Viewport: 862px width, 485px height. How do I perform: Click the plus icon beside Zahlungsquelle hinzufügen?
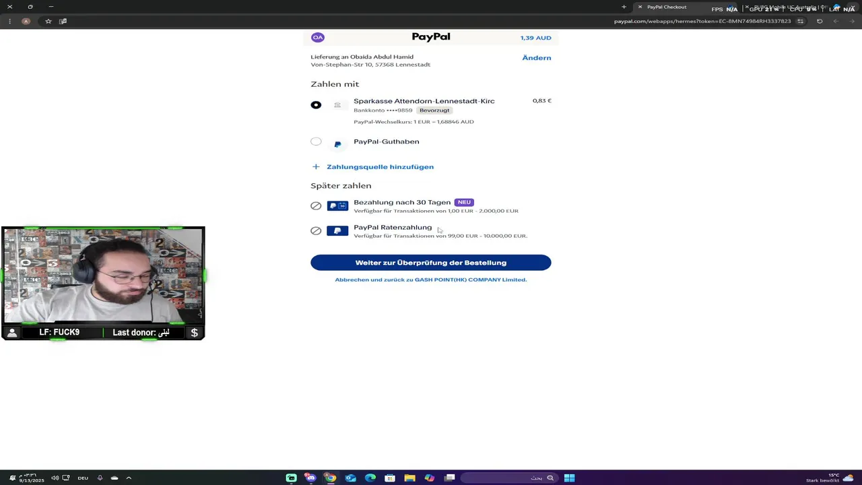(316, 167)
